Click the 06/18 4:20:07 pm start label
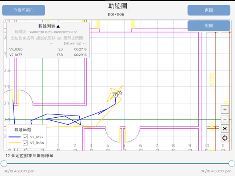 coord(19,171)
